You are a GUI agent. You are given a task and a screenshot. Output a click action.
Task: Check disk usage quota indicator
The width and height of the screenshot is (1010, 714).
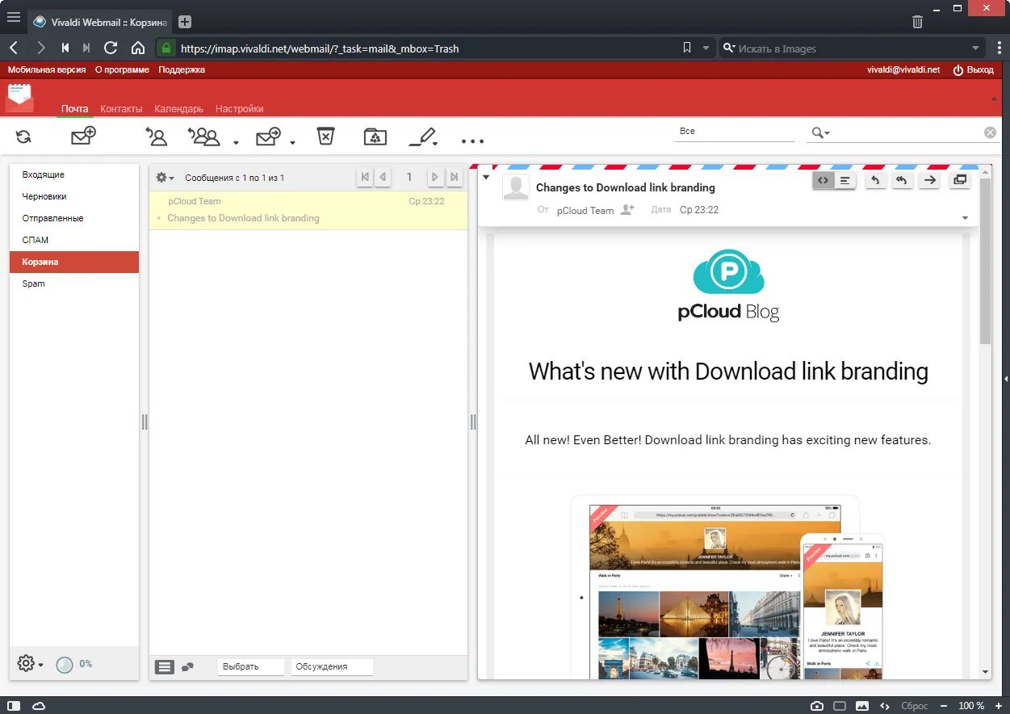click(x=65, y=665)
